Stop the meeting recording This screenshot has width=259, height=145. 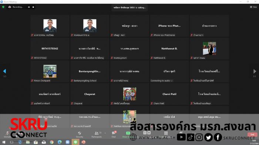(x=33, y=7)
